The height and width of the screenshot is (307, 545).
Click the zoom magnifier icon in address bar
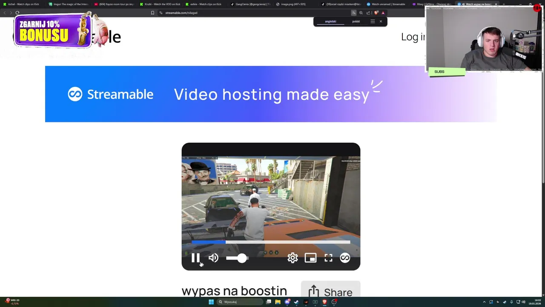[361, 13]
